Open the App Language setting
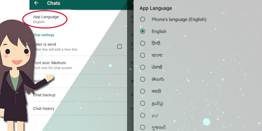This screenshot has width=262, height=131. [46, 19]
